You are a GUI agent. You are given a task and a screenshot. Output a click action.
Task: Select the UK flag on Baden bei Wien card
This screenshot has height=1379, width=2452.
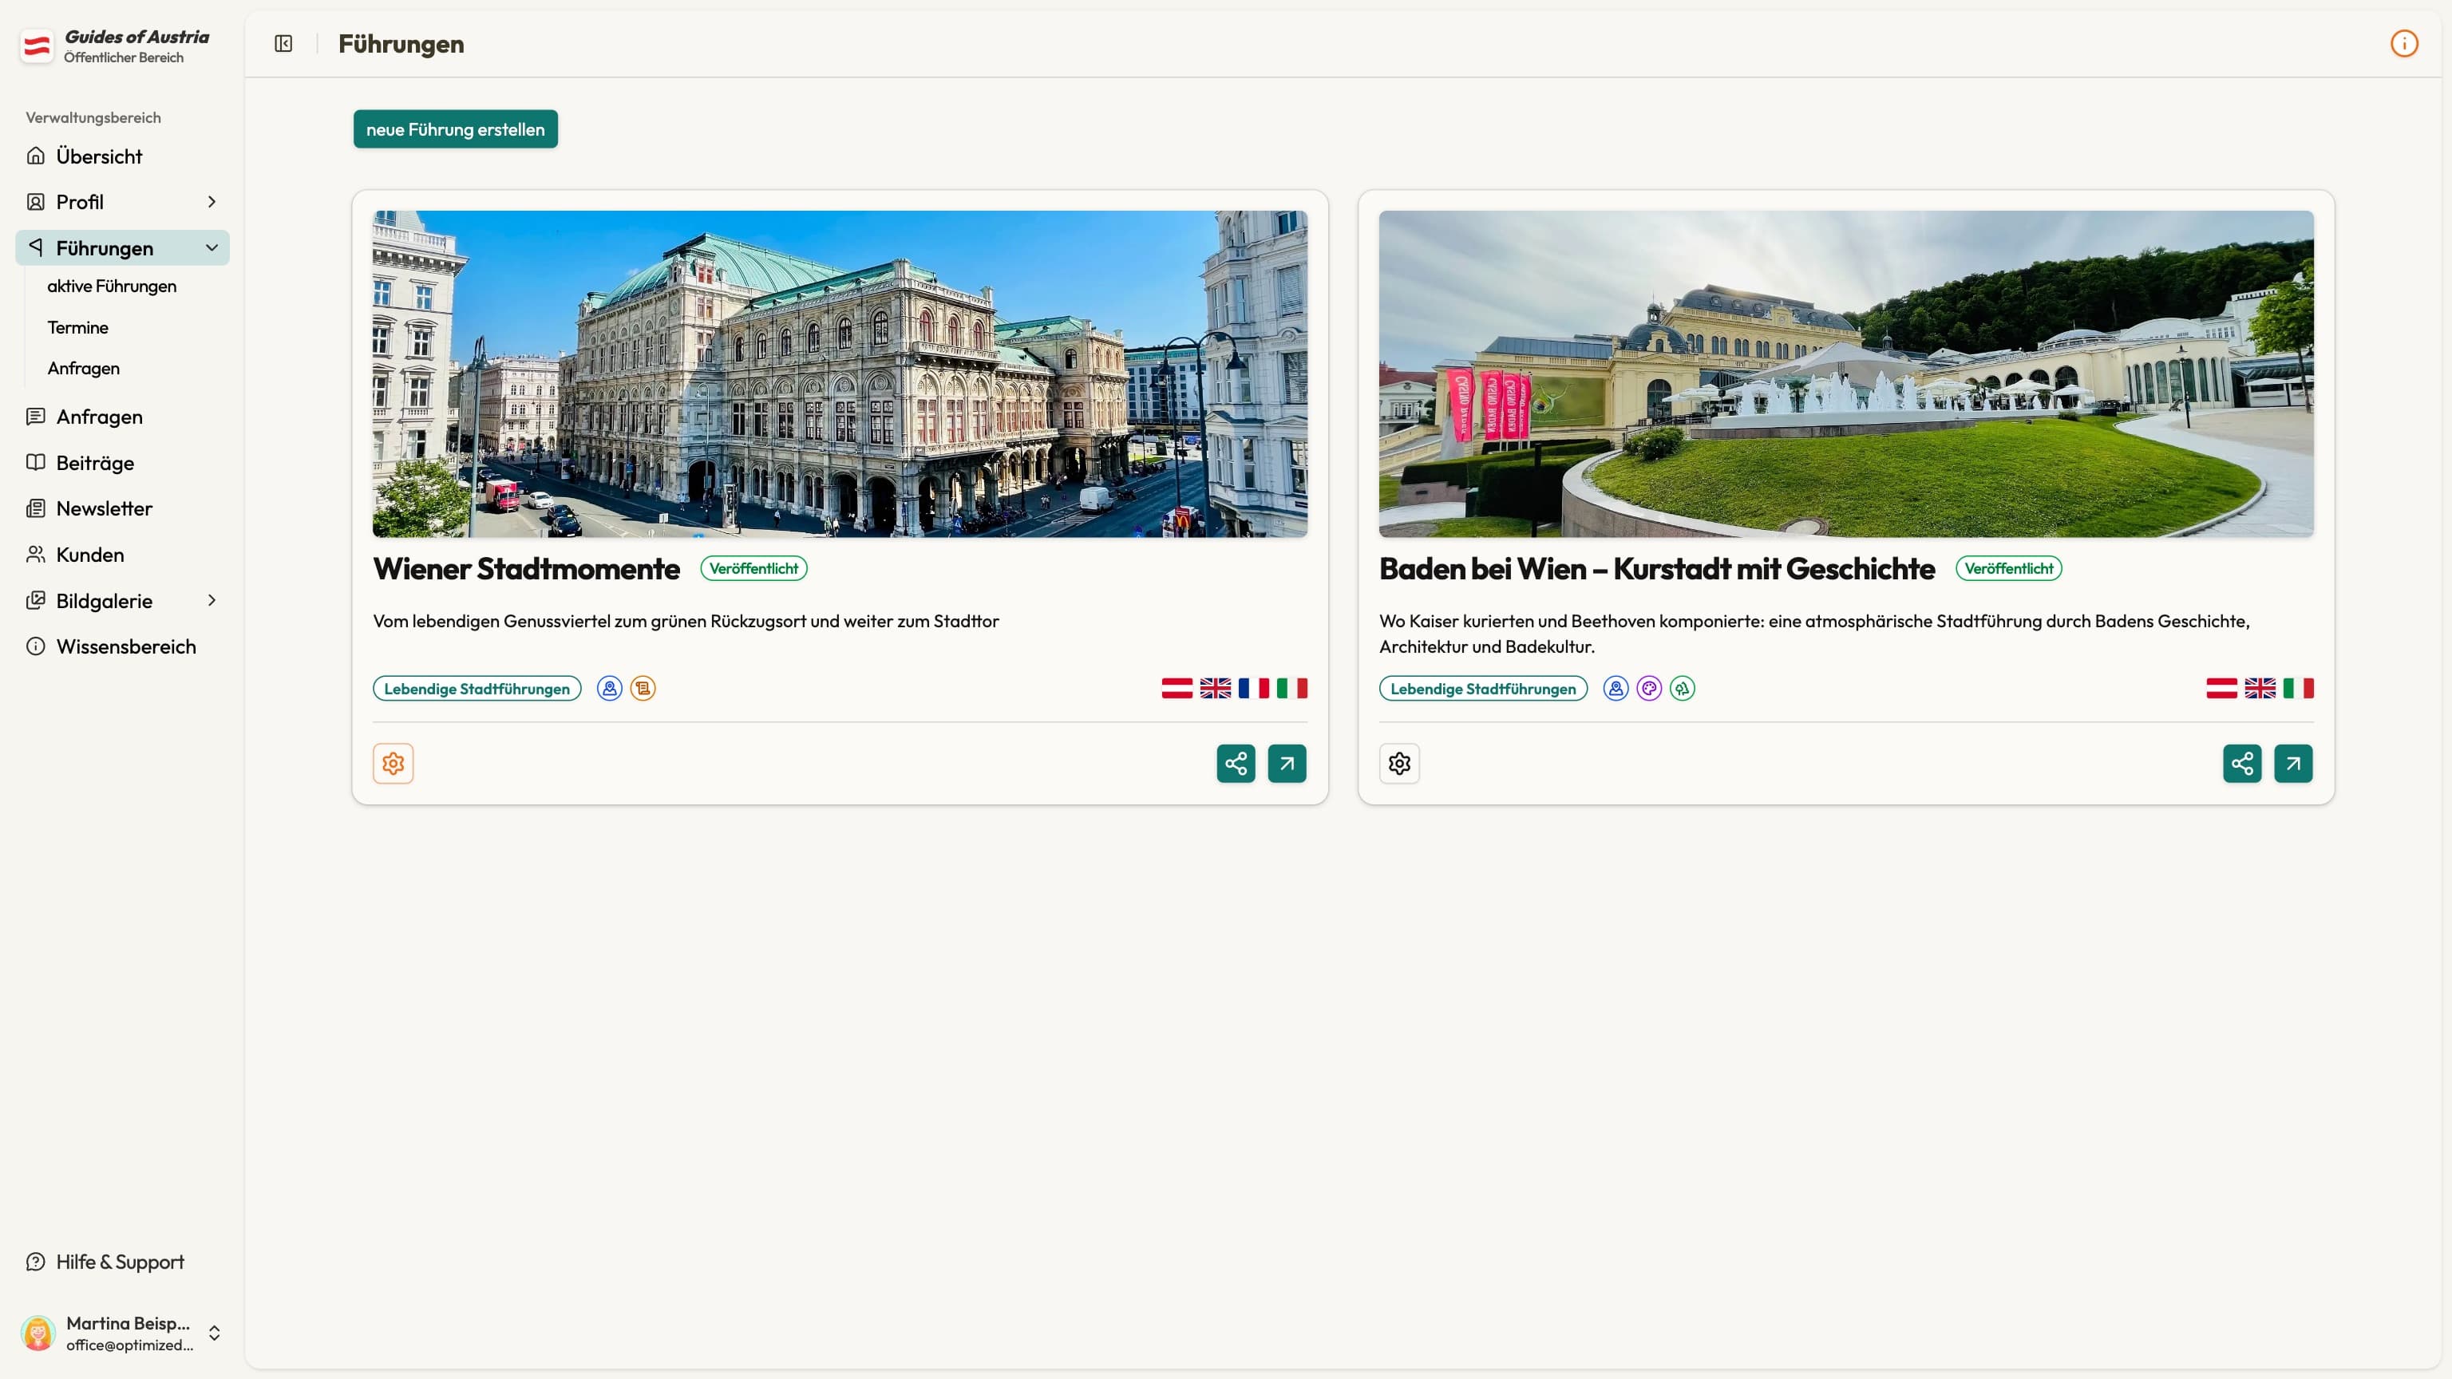[x=2260, y=688]
